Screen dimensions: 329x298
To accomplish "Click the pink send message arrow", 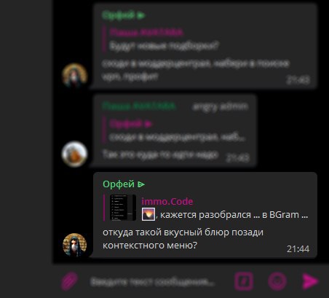I will [311, 281].
